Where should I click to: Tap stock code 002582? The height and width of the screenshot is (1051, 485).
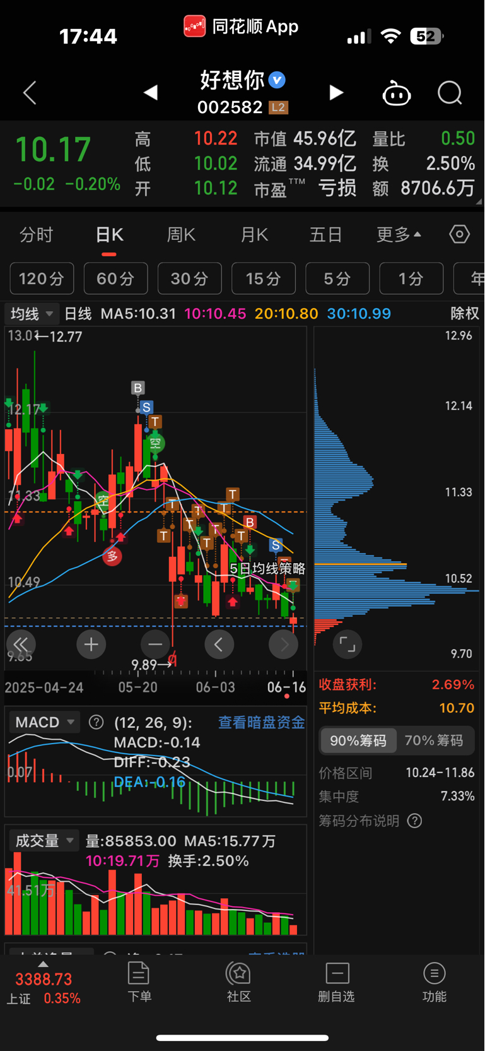tap(230, 107)
